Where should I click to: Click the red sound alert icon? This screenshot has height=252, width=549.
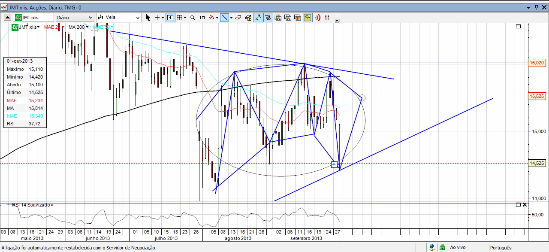tap(318, 18)
